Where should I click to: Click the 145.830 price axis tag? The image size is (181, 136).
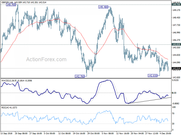(176, 44)
